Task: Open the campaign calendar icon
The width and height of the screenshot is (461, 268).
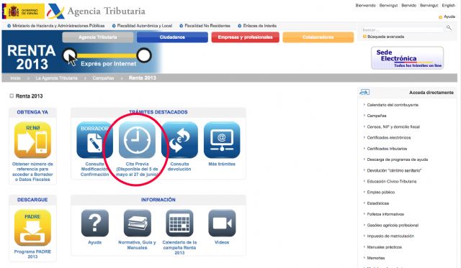Action: (179, 223)
